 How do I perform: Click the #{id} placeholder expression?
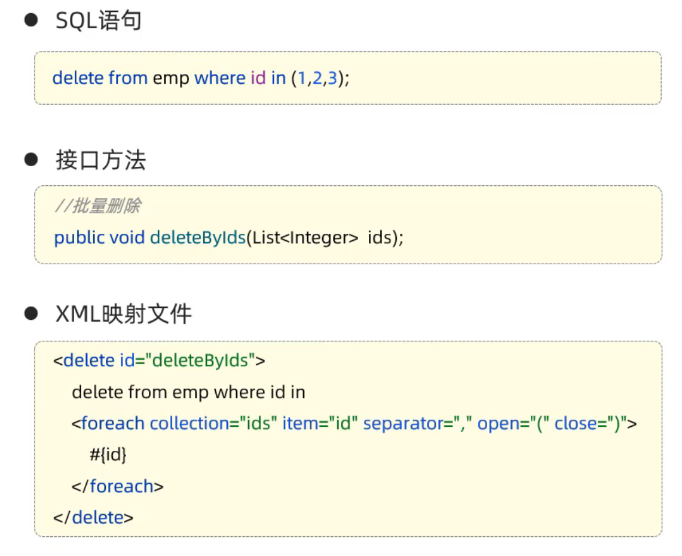[x=108, y=455]
